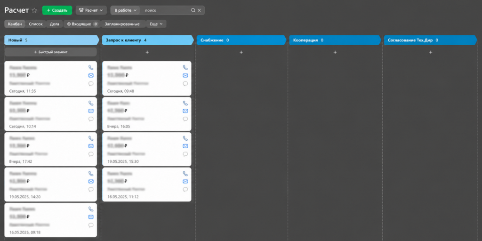Click the green Создать button
Screen dimensions: 482x241
click(57, 10)
